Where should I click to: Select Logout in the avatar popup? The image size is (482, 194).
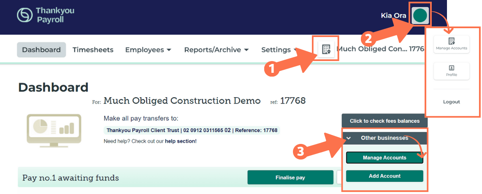451,102
